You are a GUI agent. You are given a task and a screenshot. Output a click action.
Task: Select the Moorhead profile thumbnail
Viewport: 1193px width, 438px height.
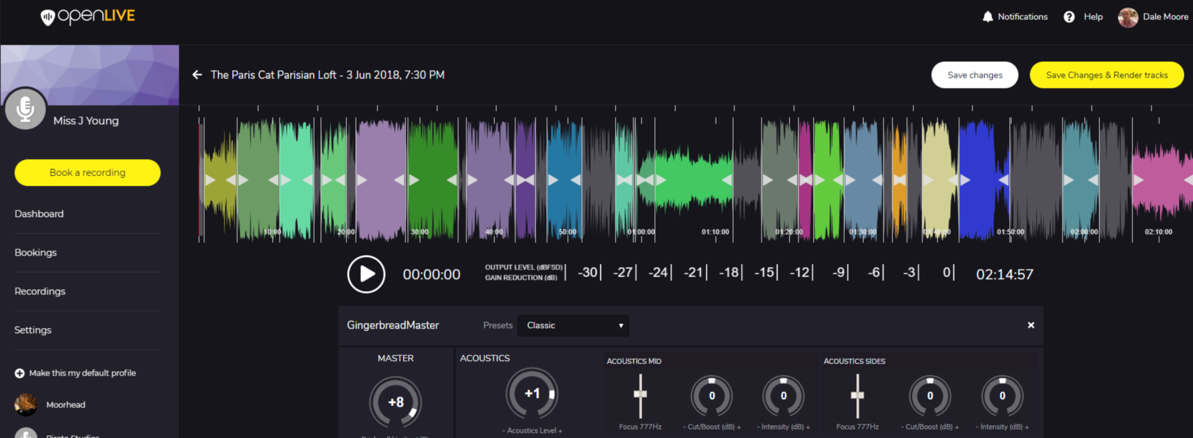26,404
